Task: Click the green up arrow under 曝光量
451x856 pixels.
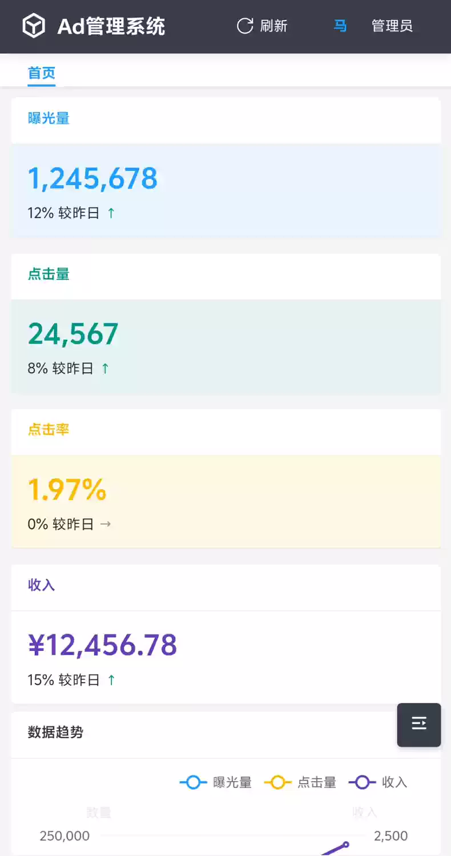Action: 111,213
